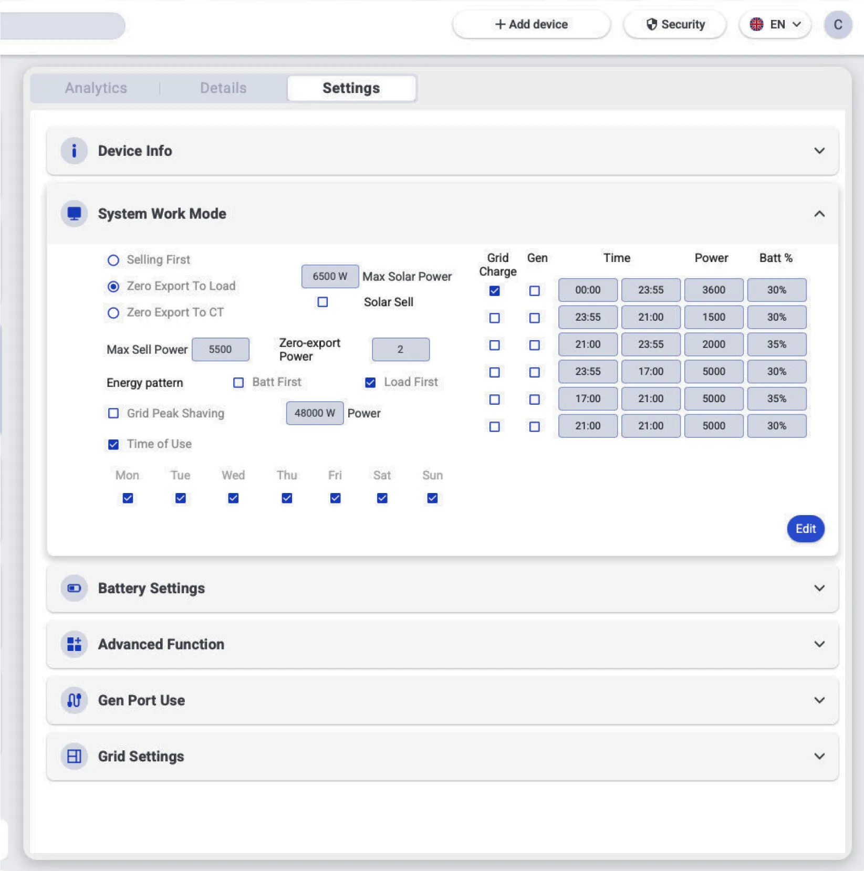Uncheck the Sun day checkbox
Image resolution: width=864 pixels, height=871 pixels.
(432, 498)
